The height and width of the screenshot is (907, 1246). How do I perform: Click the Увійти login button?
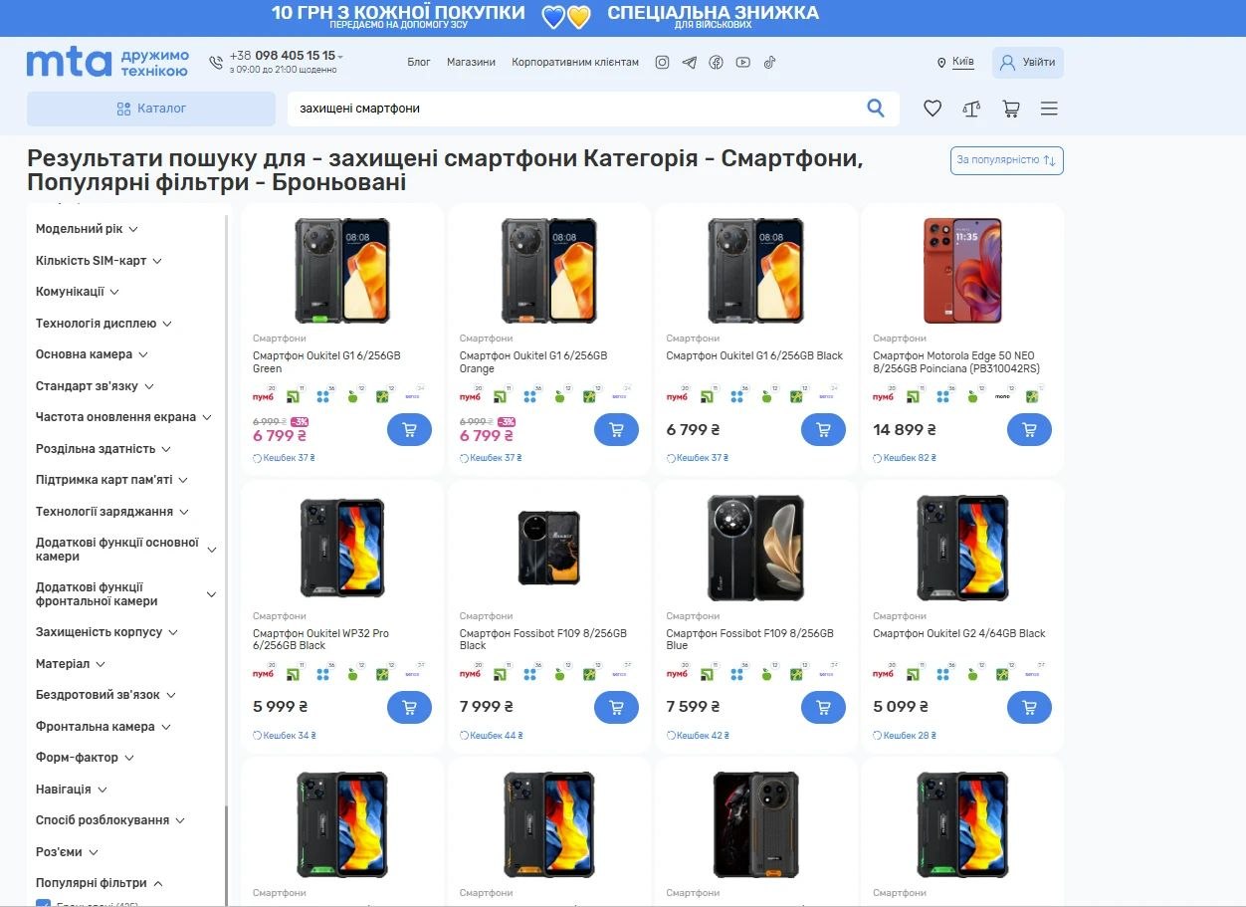pos(1028,62)
